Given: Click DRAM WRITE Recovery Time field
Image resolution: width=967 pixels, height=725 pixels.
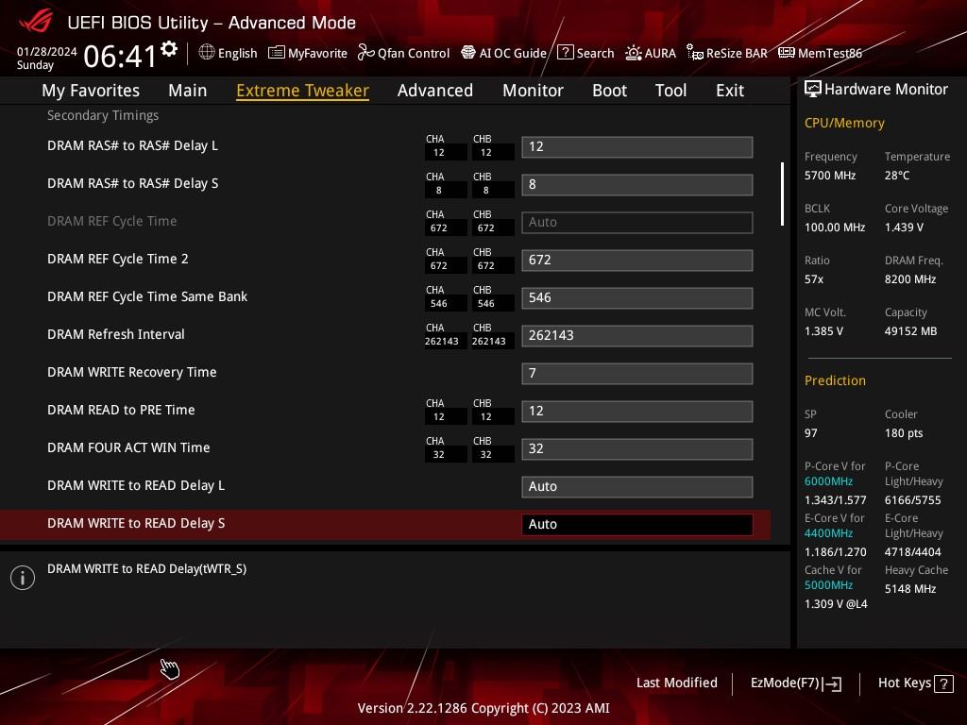Looking at the screenshot, I should 637,373.
